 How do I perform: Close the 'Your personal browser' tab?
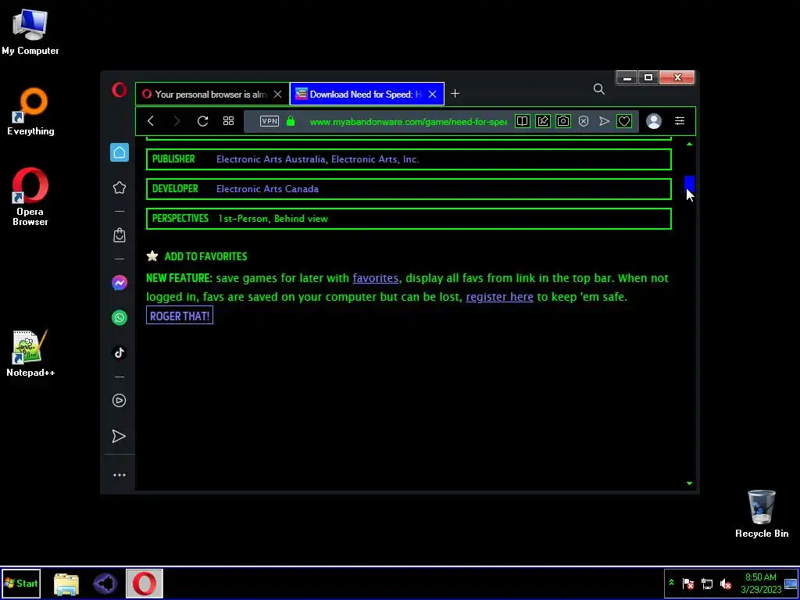(277, 94)
